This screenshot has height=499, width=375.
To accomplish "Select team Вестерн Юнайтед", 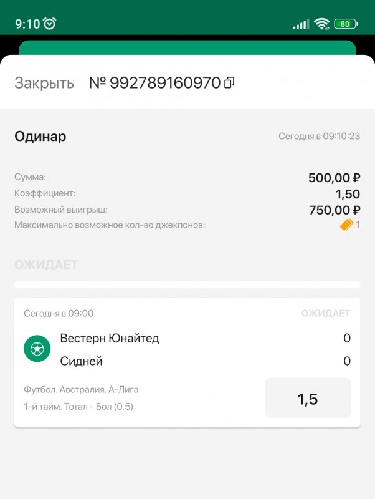I will point(110,337).
